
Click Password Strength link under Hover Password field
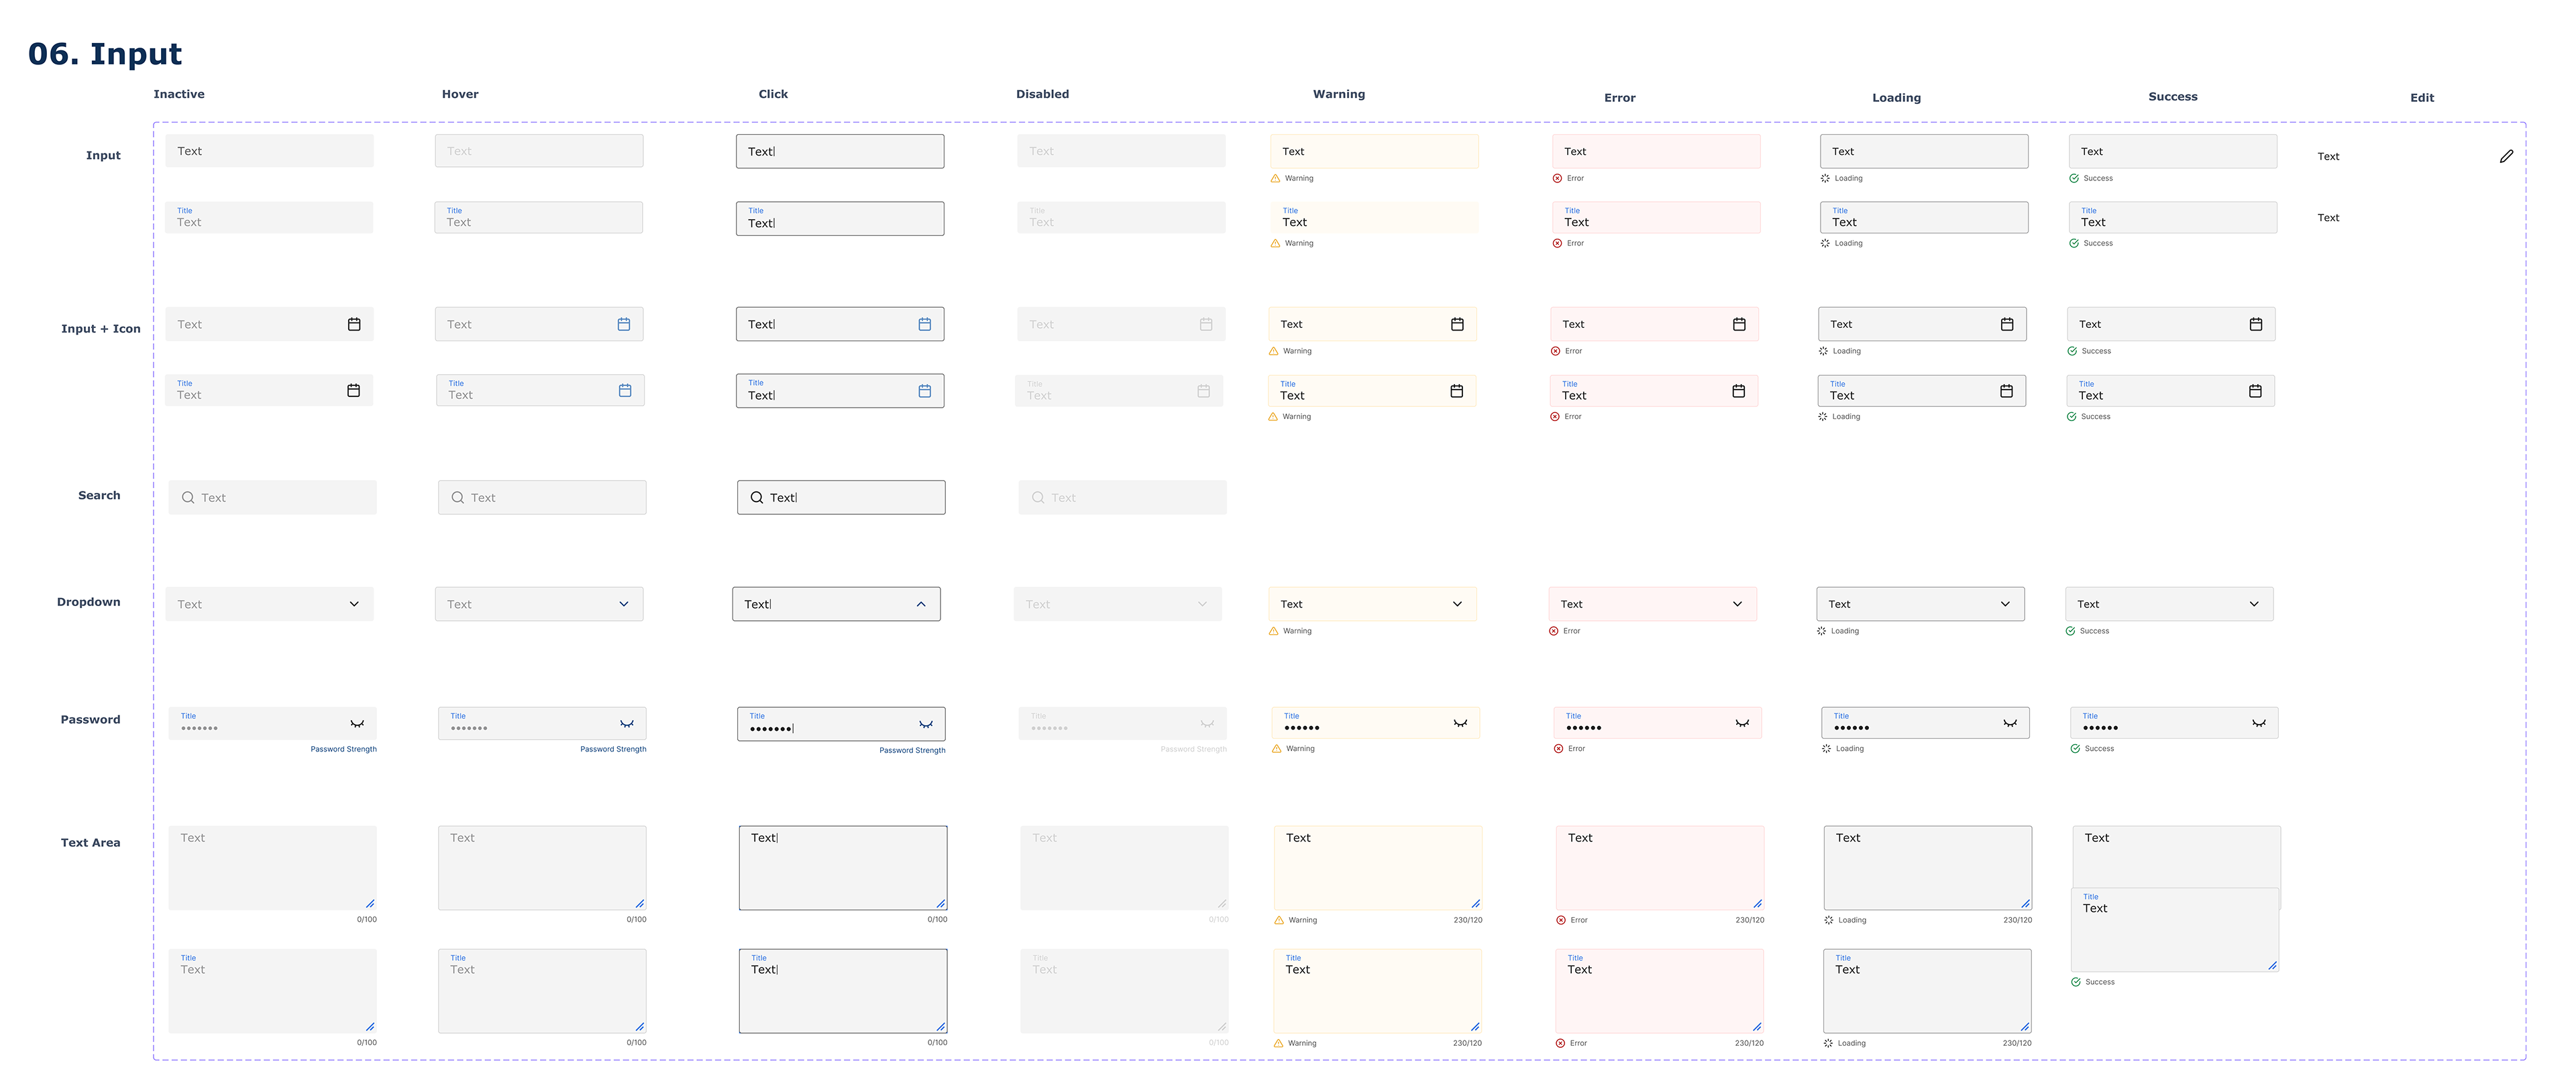click(613, 750)
